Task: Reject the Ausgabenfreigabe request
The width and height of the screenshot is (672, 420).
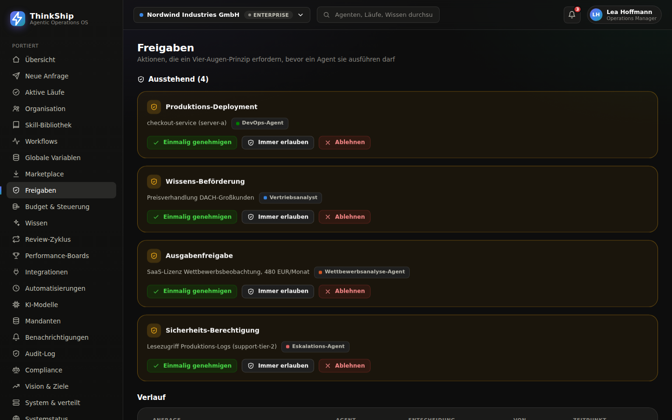Action: (x=344, y=291)
